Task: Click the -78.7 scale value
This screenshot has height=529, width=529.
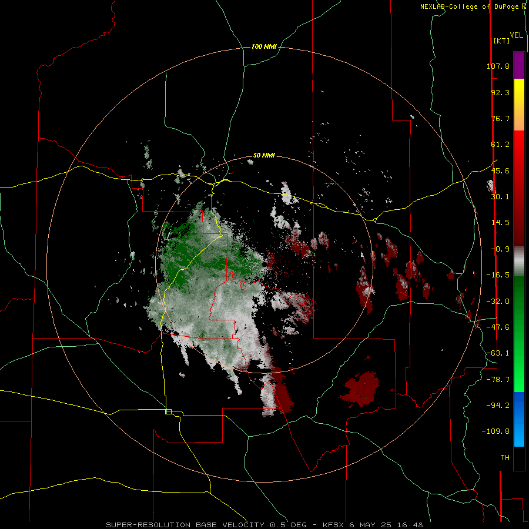Action: coord(498,380)
